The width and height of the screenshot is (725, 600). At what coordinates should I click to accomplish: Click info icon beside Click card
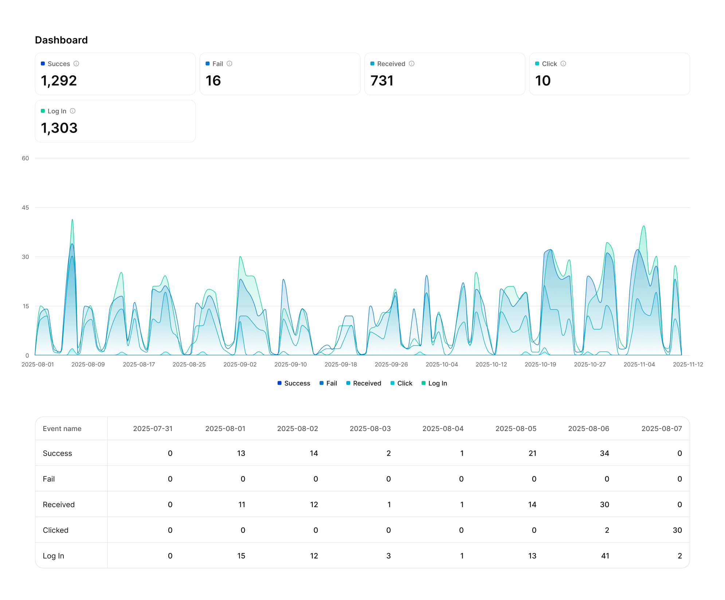click(563, 64)
